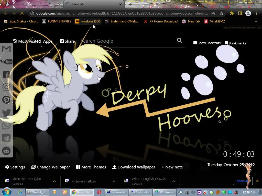Open Bookmarks on the new tab page
Viewport: 262px width, 196px height.
(235, 43)
